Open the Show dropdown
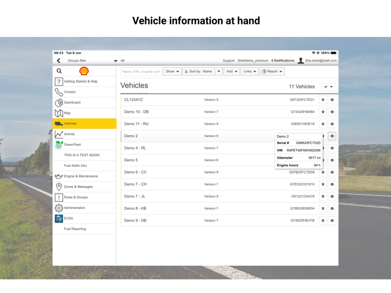 pyautogui.click(x=172, y=71)
